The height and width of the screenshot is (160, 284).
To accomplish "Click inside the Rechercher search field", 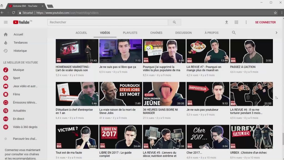I will (x=108, y=22).
